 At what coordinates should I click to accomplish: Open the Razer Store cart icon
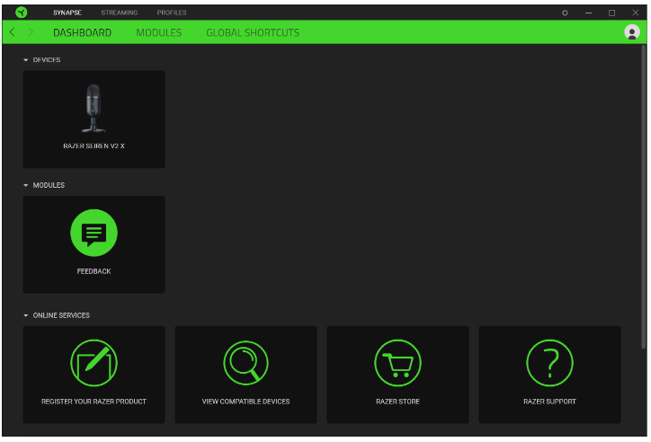click(397, 363)
